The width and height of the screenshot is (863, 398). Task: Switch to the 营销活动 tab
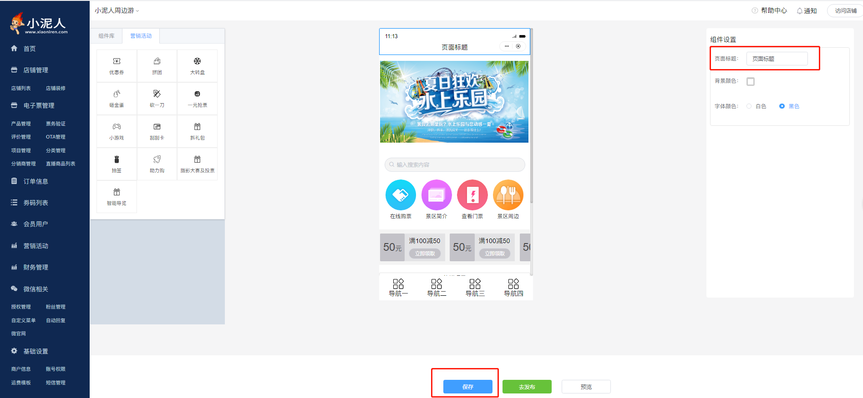[x=141, y=36]
